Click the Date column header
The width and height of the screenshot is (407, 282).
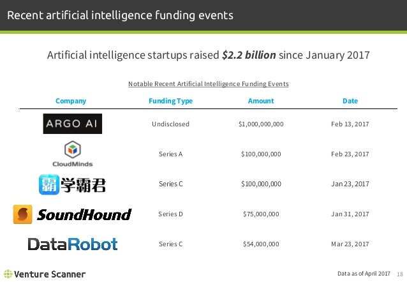(350, 101)
